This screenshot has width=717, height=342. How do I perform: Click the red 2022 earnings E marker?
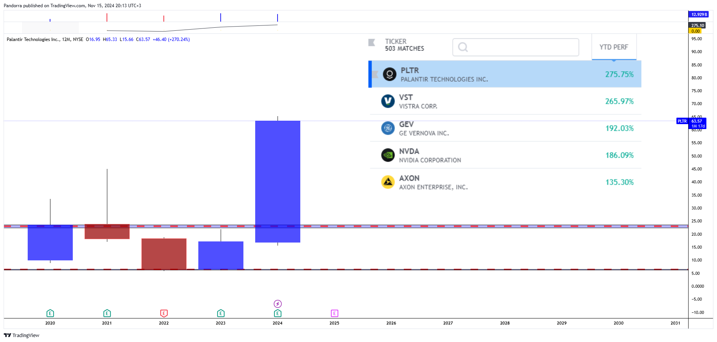click(x=164, y=313)
